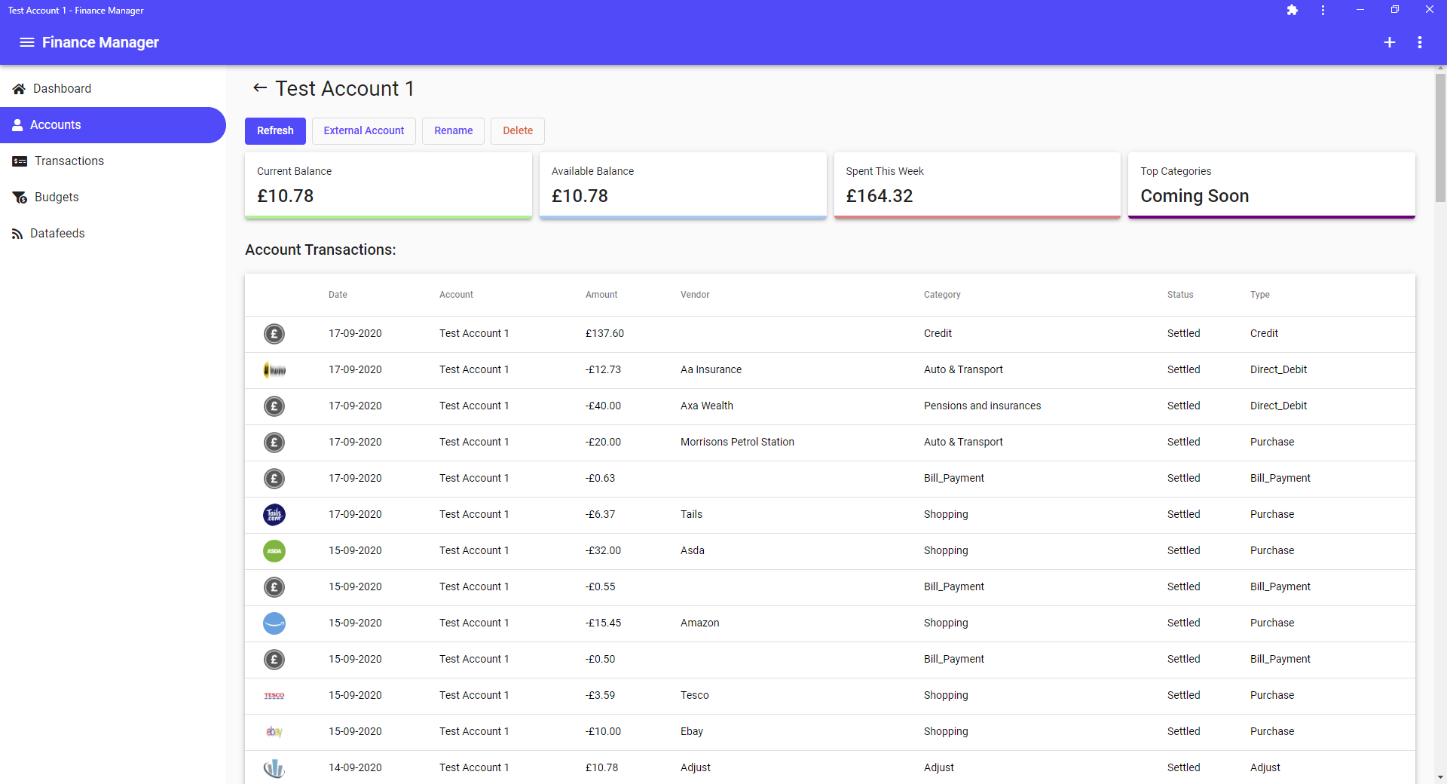Click the Tesco vendor logo icon

[274, 696]
